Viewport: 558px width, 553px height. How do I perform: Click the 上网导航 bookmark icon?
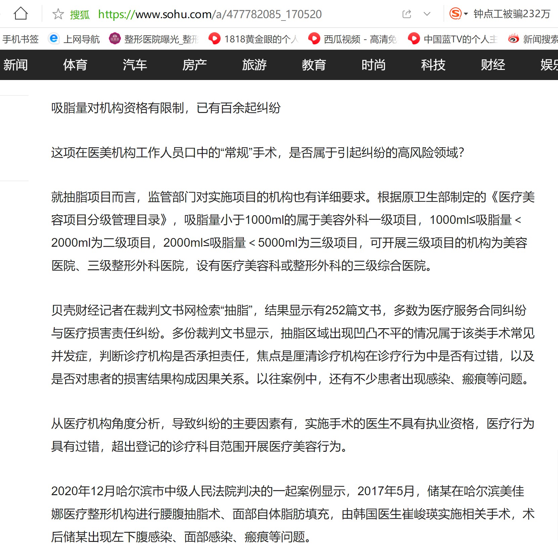[x=53, y=39]
